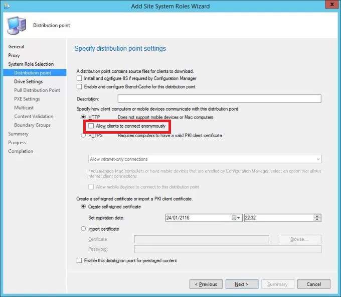Click the Next button
Screen dimensions: 341x297
pos(242,284)
